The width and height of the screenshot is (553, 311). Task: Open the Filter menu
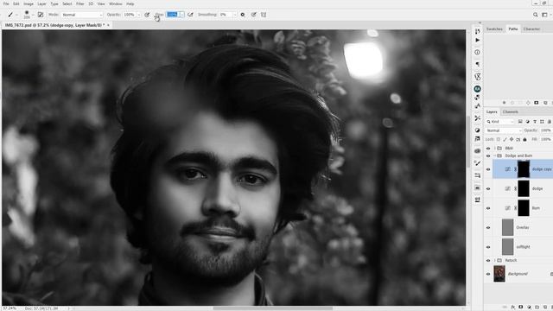click(80, 3)
